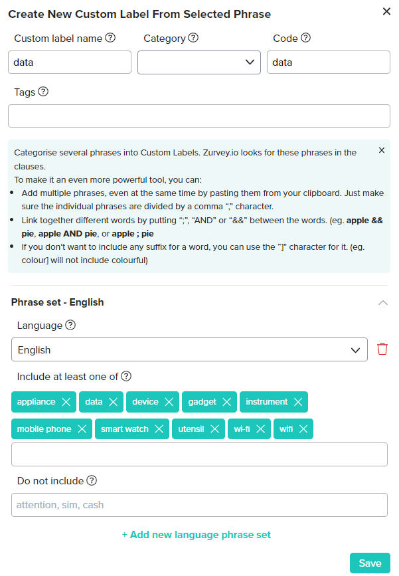
Task: Click help icon beside Include at least one of
Action: click(x=126, y=376)
